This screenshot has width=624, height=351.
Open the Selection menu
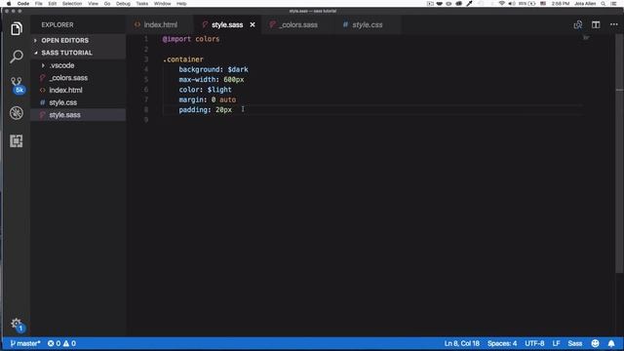[x=72, y=4]
